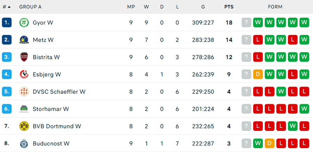Open the Bistrita W club badge

(x=24, y=57)
